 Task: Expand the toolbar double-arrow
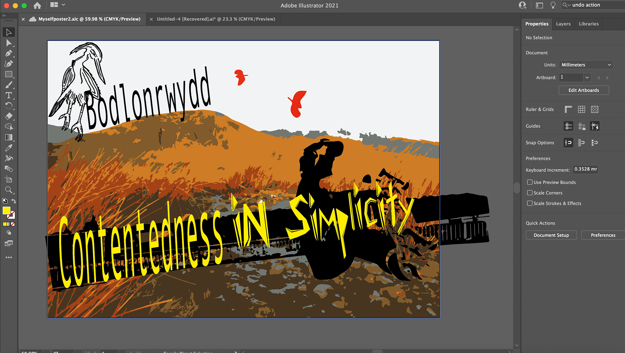click(4, 16)
